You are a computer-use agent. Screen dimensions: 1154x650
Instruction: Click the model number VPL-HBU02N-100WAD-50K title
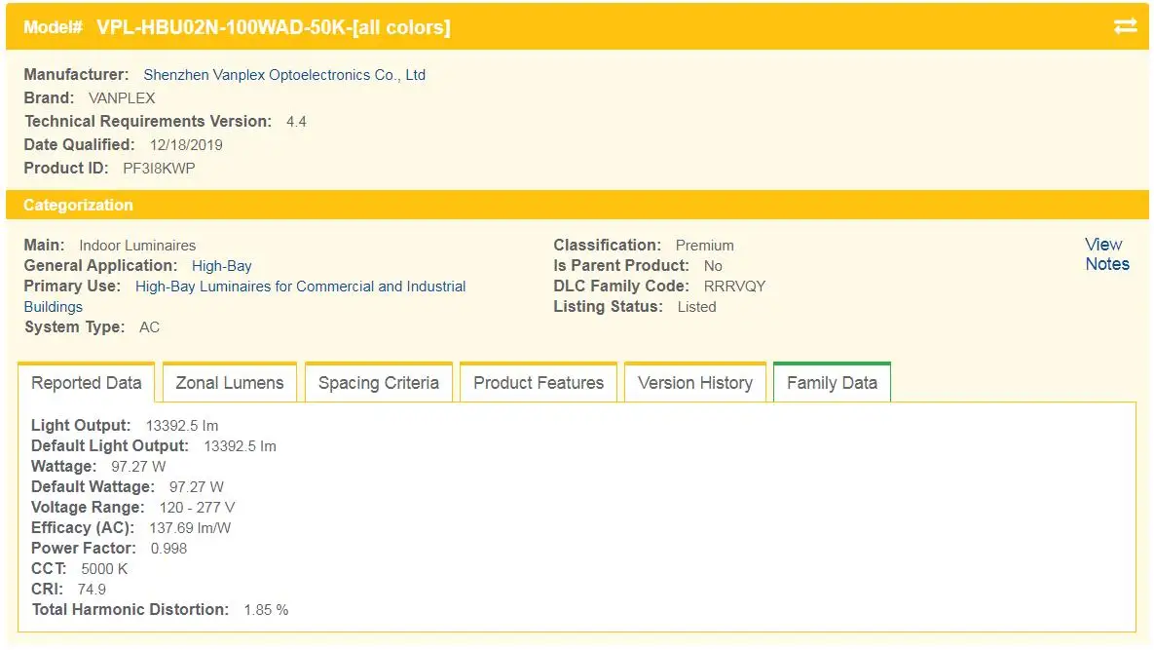click(273, 28)
